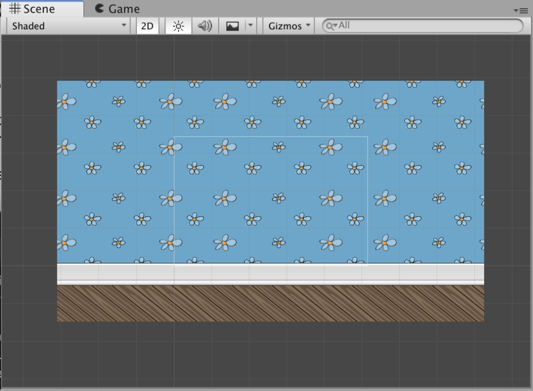Click the Game tab Pac-Man icon
533x391 pixels.
click(x=99, y=9)
